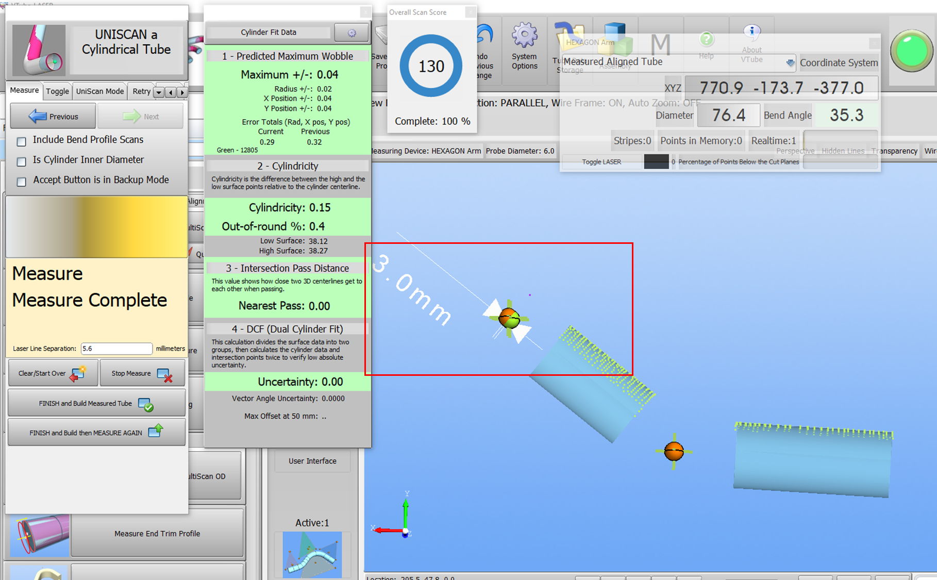Toggle Hidden Lines view option
The height and width of the screenshot is (580, 937).
point(843,151)
